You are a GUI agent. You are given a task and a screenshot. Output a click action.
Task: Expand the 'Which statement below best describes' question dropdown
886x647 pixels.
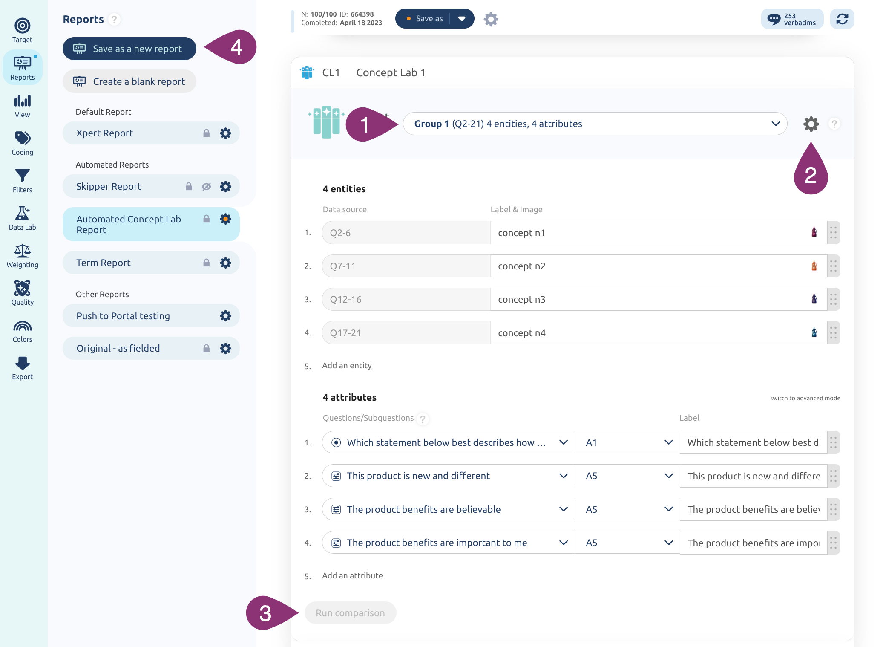(563, 442)
